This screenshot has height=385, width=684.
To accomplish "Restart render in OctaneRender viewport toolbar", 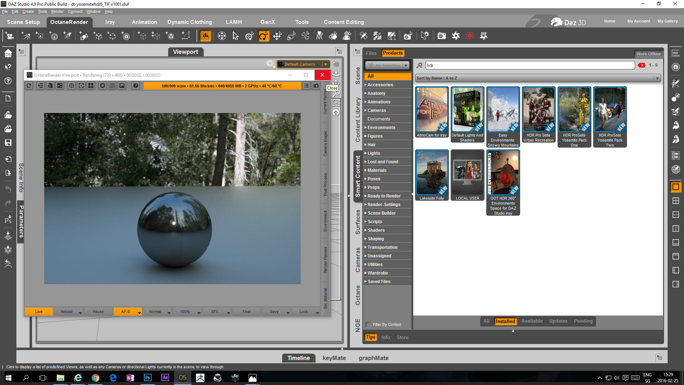I will [x=29, y=86].
